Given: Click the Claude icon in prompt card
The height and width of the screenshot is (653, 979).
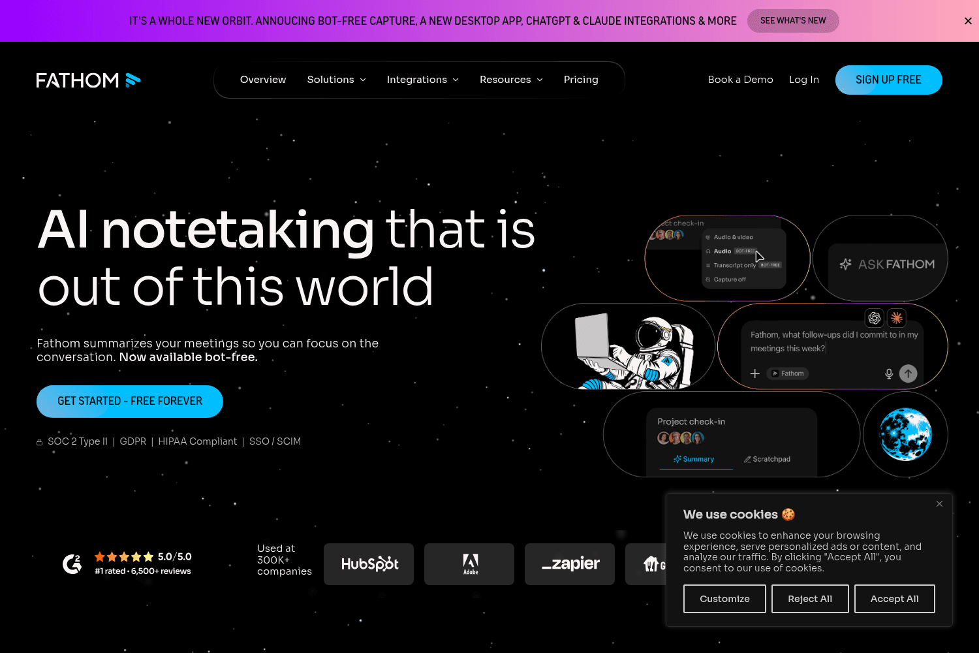Looking at the screenshot, I should [897, 318].
